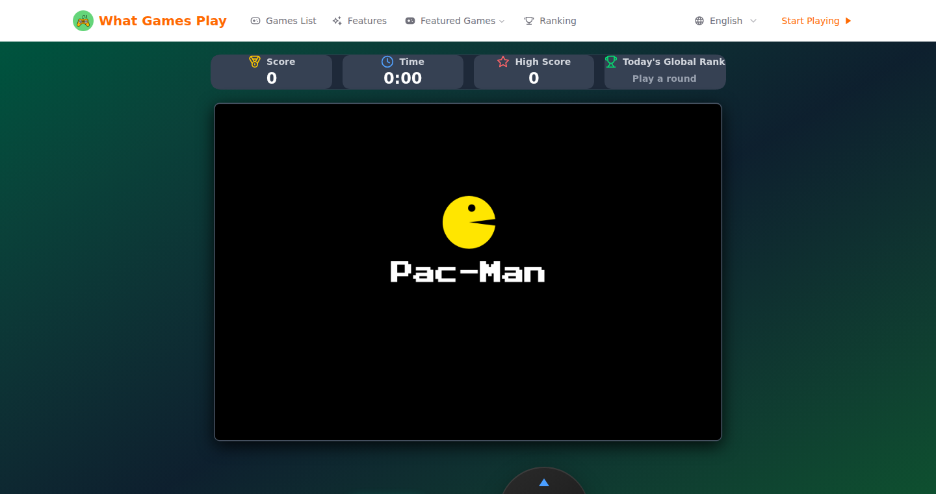
Task: Select the English language label
Action: coord(726,21)
